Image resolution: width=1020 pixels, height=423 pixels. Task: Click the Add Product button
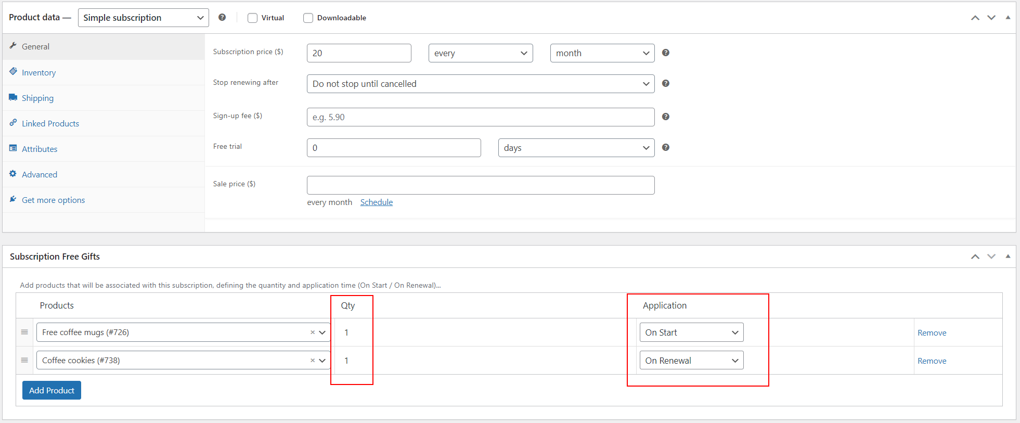(51, 390)
